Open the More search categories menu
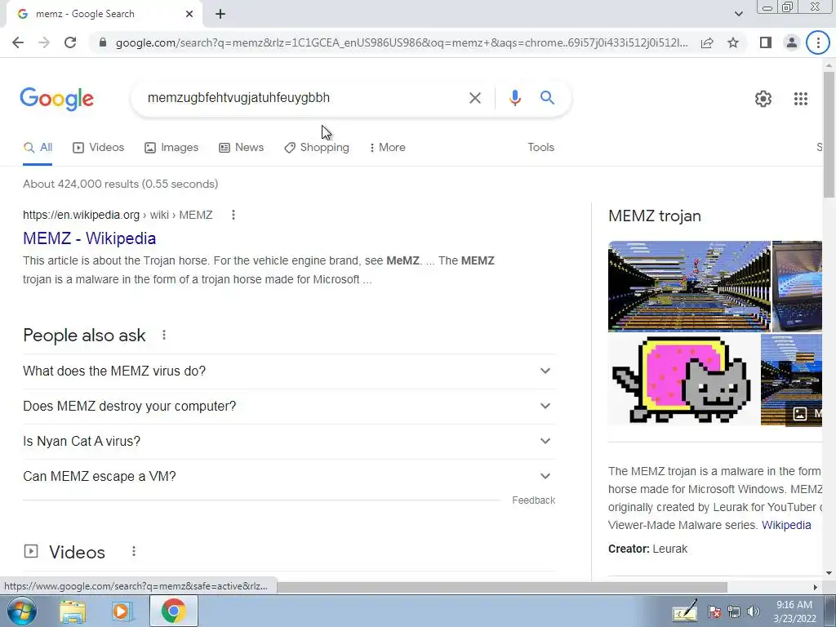This screenshot has height=627, width=836. pos(388,148)
